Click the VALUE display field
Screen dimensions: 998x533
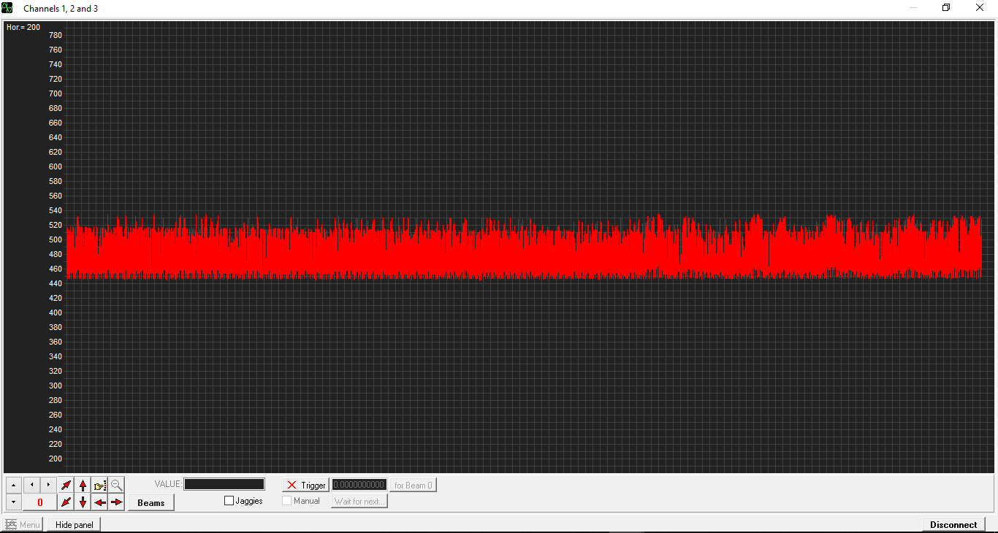[x=224, y=484]
